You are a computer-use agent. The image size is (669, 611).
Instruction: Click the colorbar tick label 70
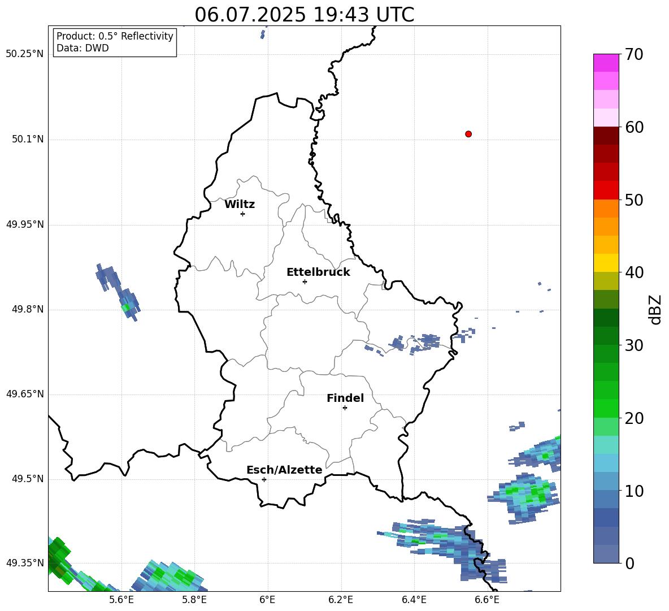634,54
